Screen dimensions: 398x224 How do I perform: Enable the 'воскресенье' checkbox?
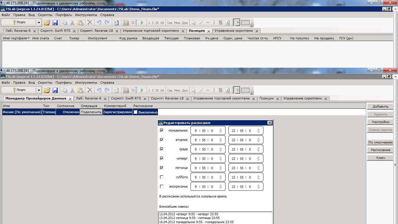pyautogui.click(x=162, y=186)
